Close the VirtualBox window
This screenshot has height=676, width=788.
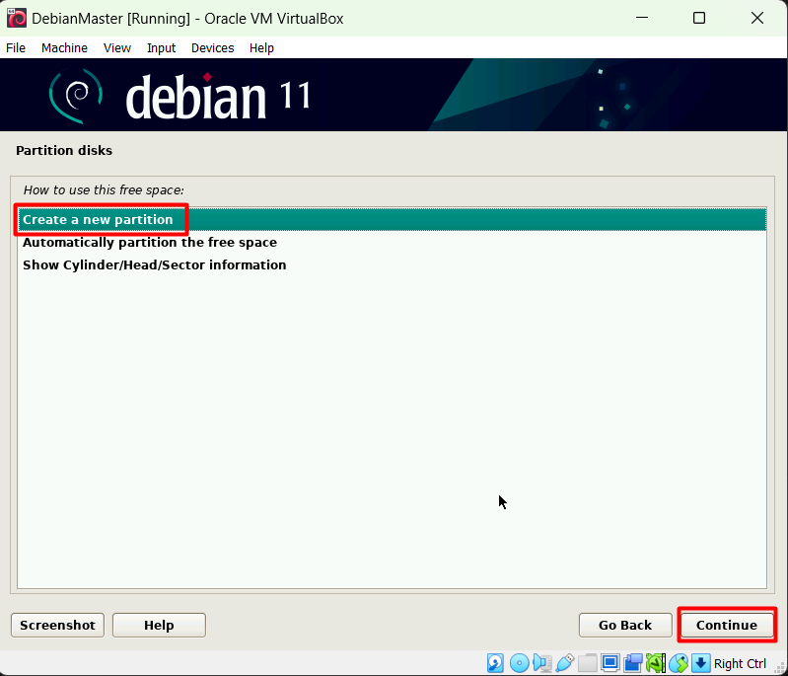pyautogui.click(x=756, y=18)
